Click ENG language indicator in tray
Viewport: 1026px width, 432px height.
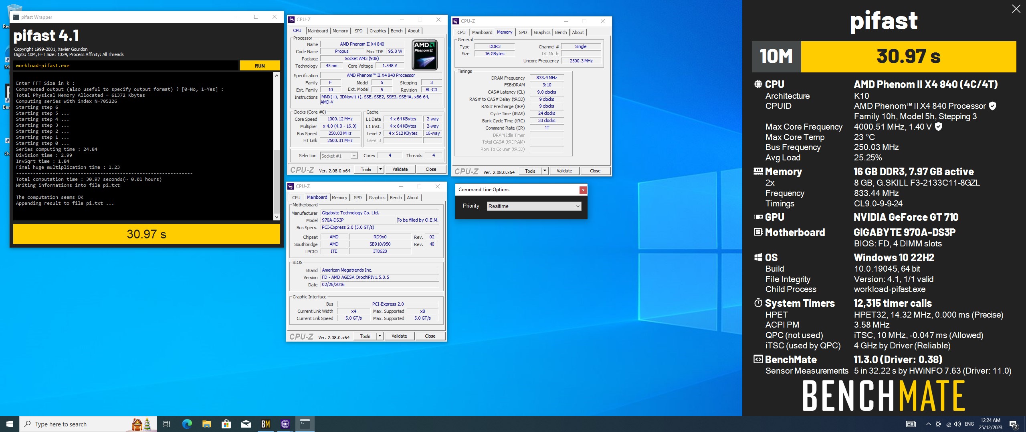pyautogui.click(x=969, y=424)
